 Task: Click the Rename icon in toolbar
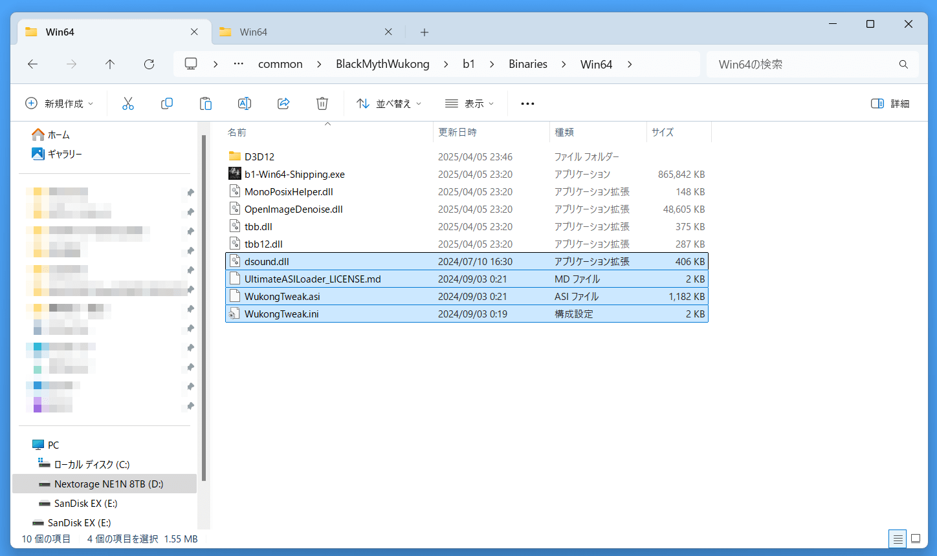click(245, 103)
